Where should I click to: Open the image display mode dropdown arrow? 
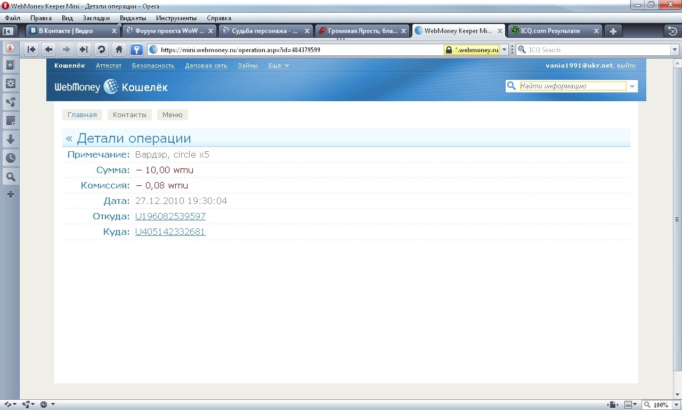tap(636, 405)
